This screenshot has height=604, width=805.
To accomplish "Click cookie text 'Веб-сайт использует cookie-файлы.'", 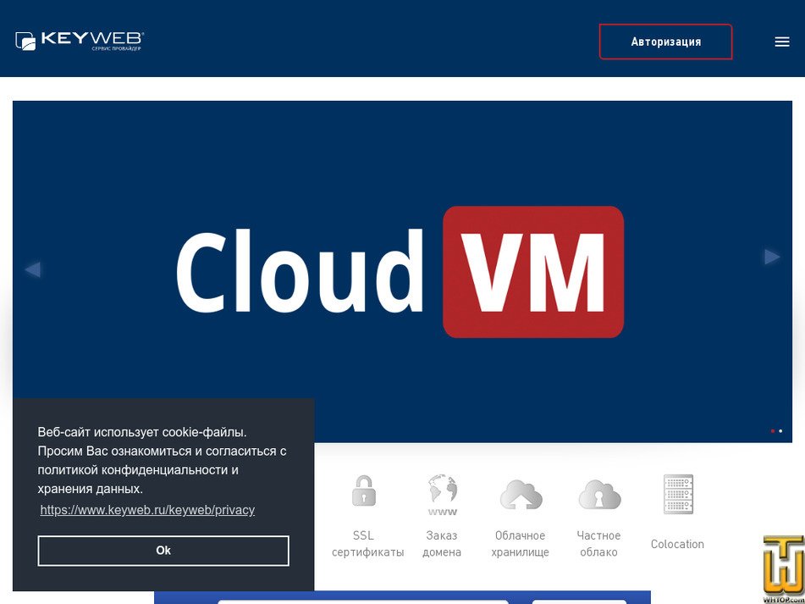I will [x=142, y=432].
